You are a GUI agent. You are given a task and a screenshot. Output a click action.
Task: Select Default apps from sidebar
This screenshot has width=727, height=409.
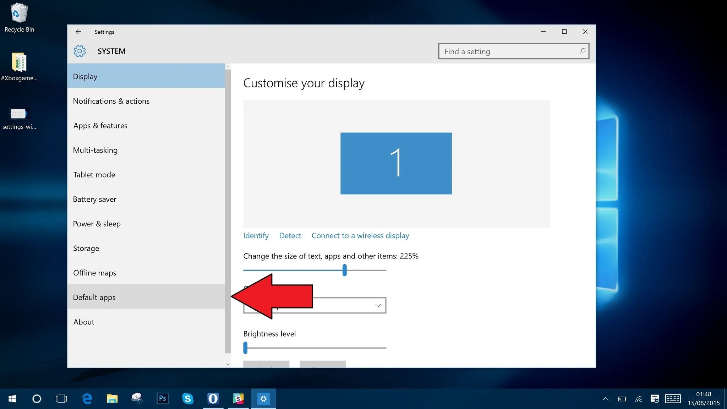(x=94, y=297)
